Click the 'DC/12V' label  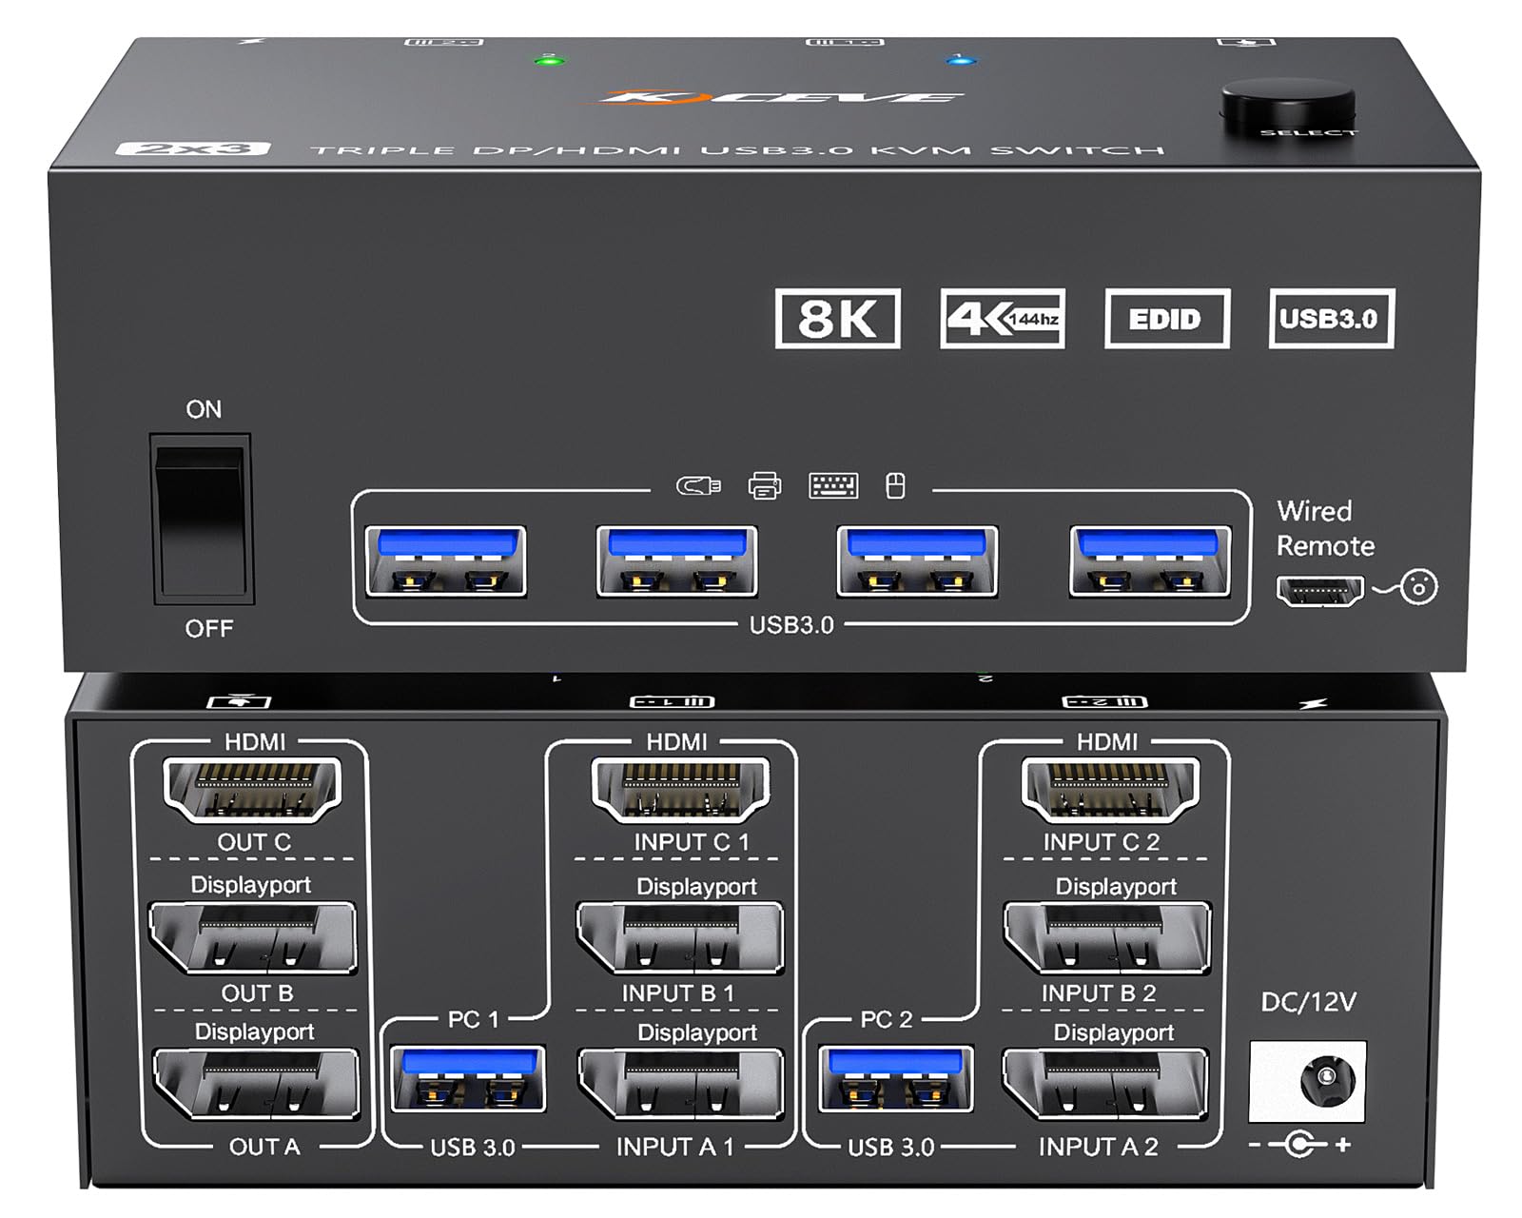[x=1308, y=1001]
